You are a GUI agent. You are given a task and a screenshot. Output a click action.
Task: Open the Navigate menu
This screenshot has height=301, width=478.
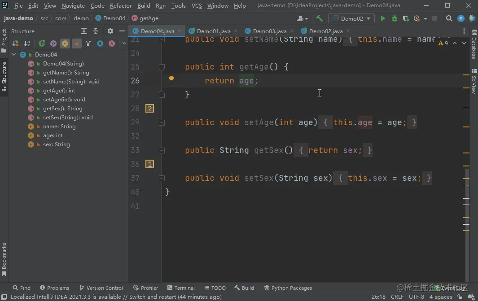click(x=73, y=6)
